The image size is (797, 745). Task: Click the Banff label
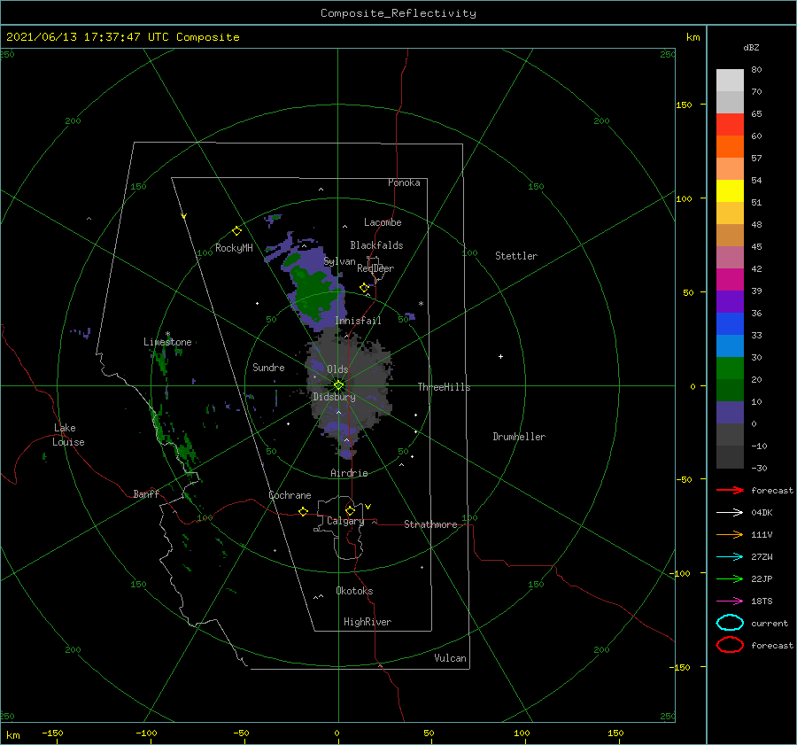coord(146,493)
